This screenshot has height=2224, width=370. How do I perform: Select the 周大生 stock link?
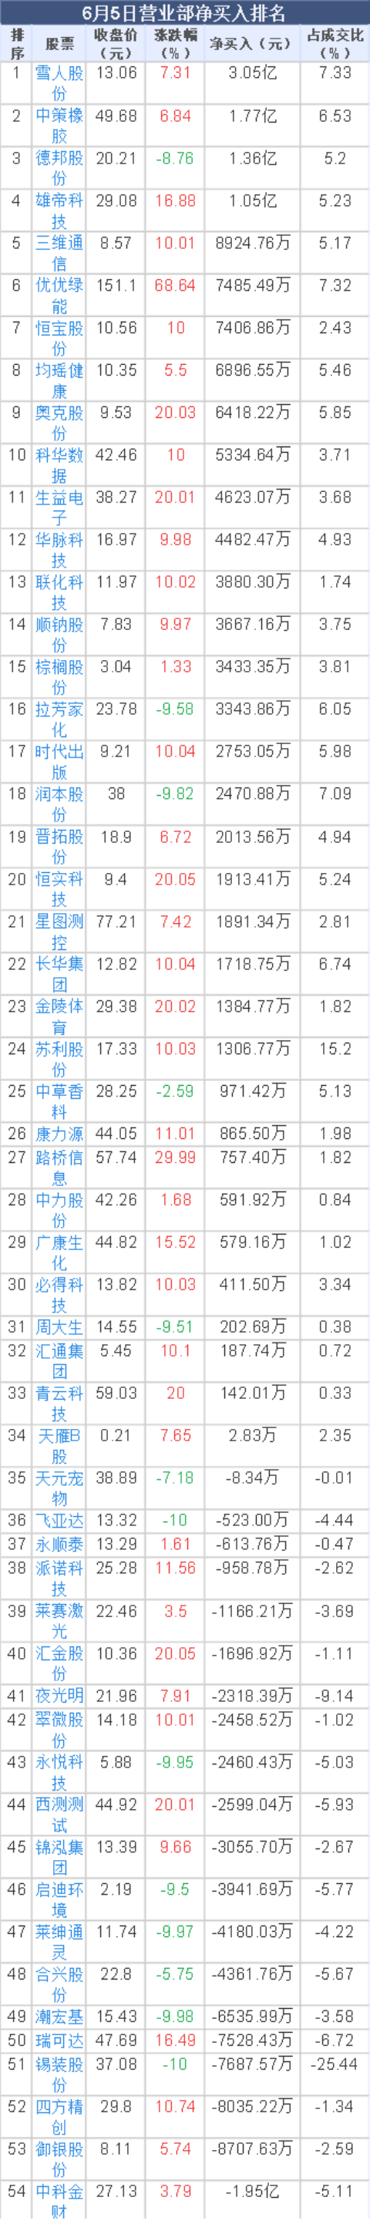click(59, 1326)
